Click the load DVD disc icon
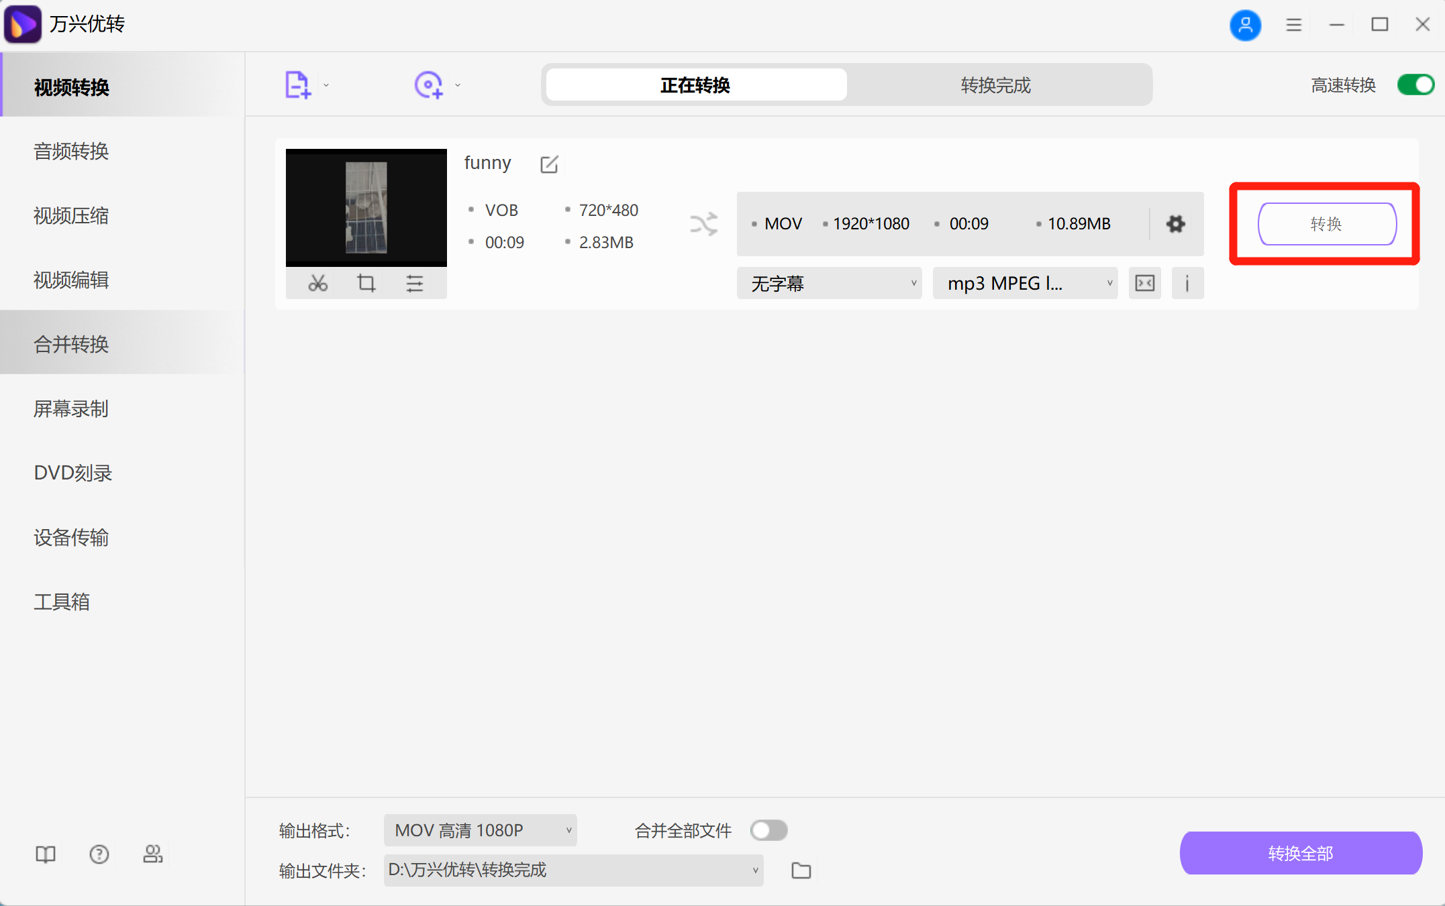Image resolution: width=1445 pixels, height=906 pixels. [429, 83]
